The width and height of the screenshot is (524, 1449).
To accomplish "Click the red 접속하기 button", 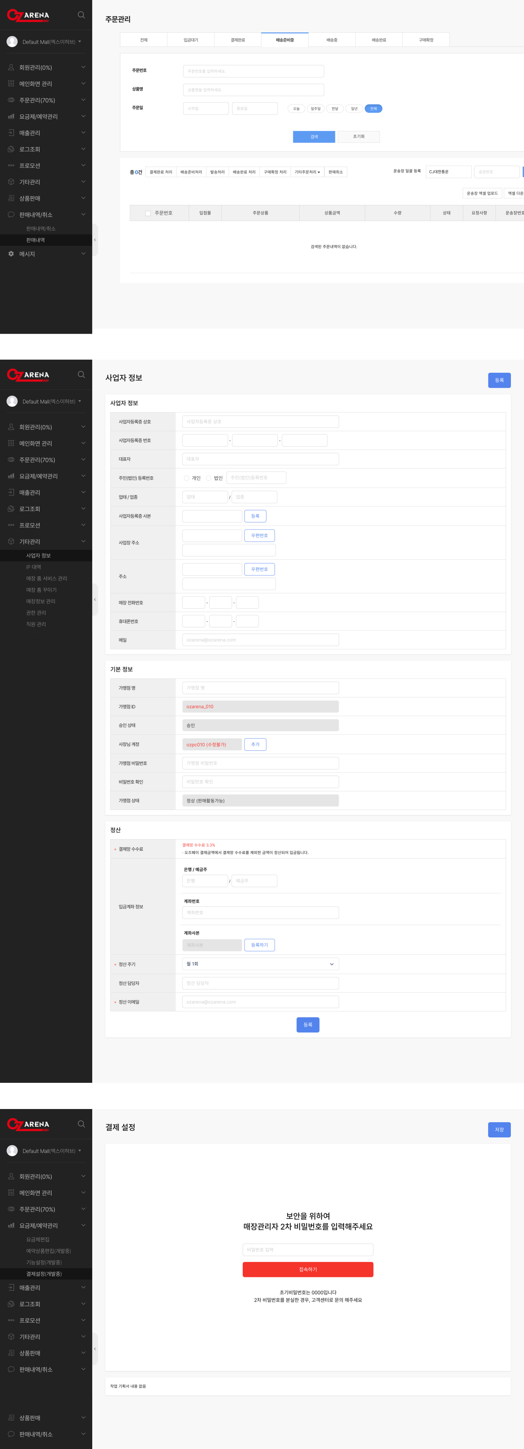I will 308,1270.
